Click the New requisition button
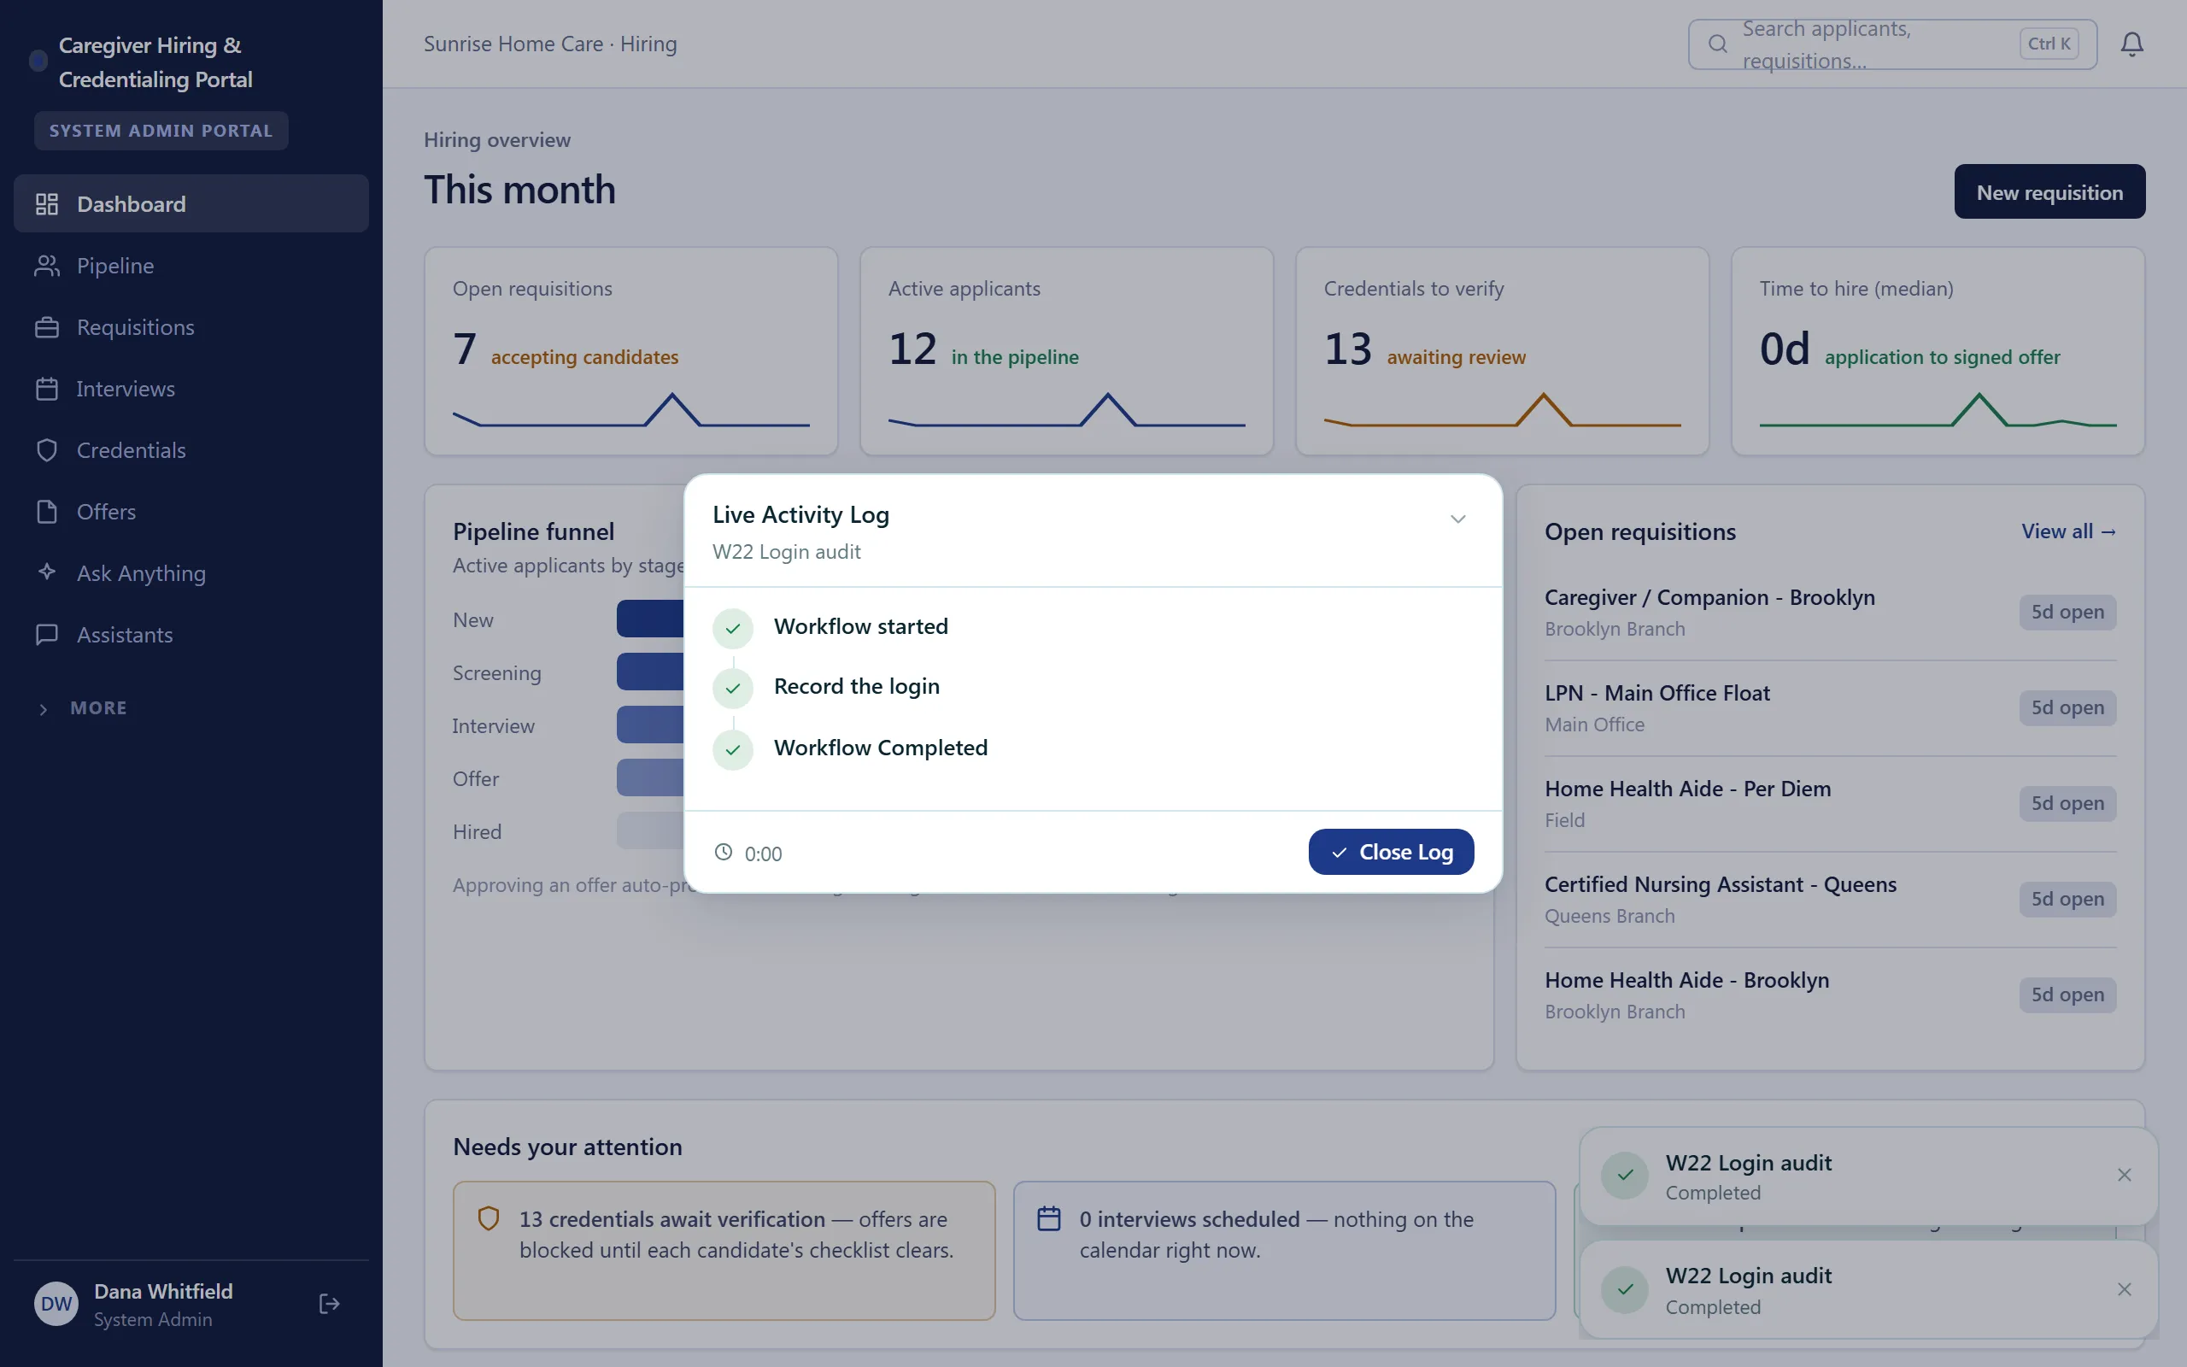 pos(2049,191)
